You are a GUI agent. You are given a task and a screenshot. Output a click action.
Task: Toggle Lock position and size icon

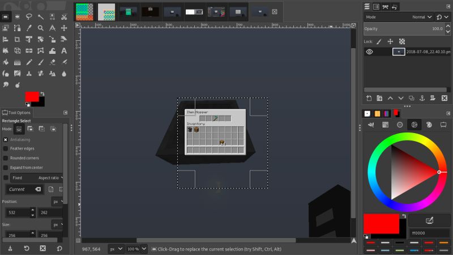[390, 41]
